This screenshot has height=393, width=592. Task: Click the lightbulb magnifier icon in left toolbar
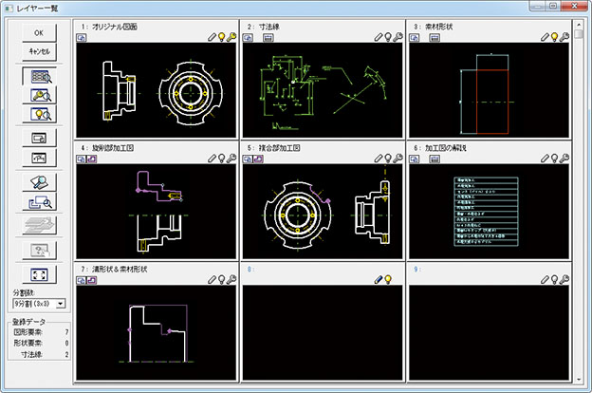(x=39, y=114)
